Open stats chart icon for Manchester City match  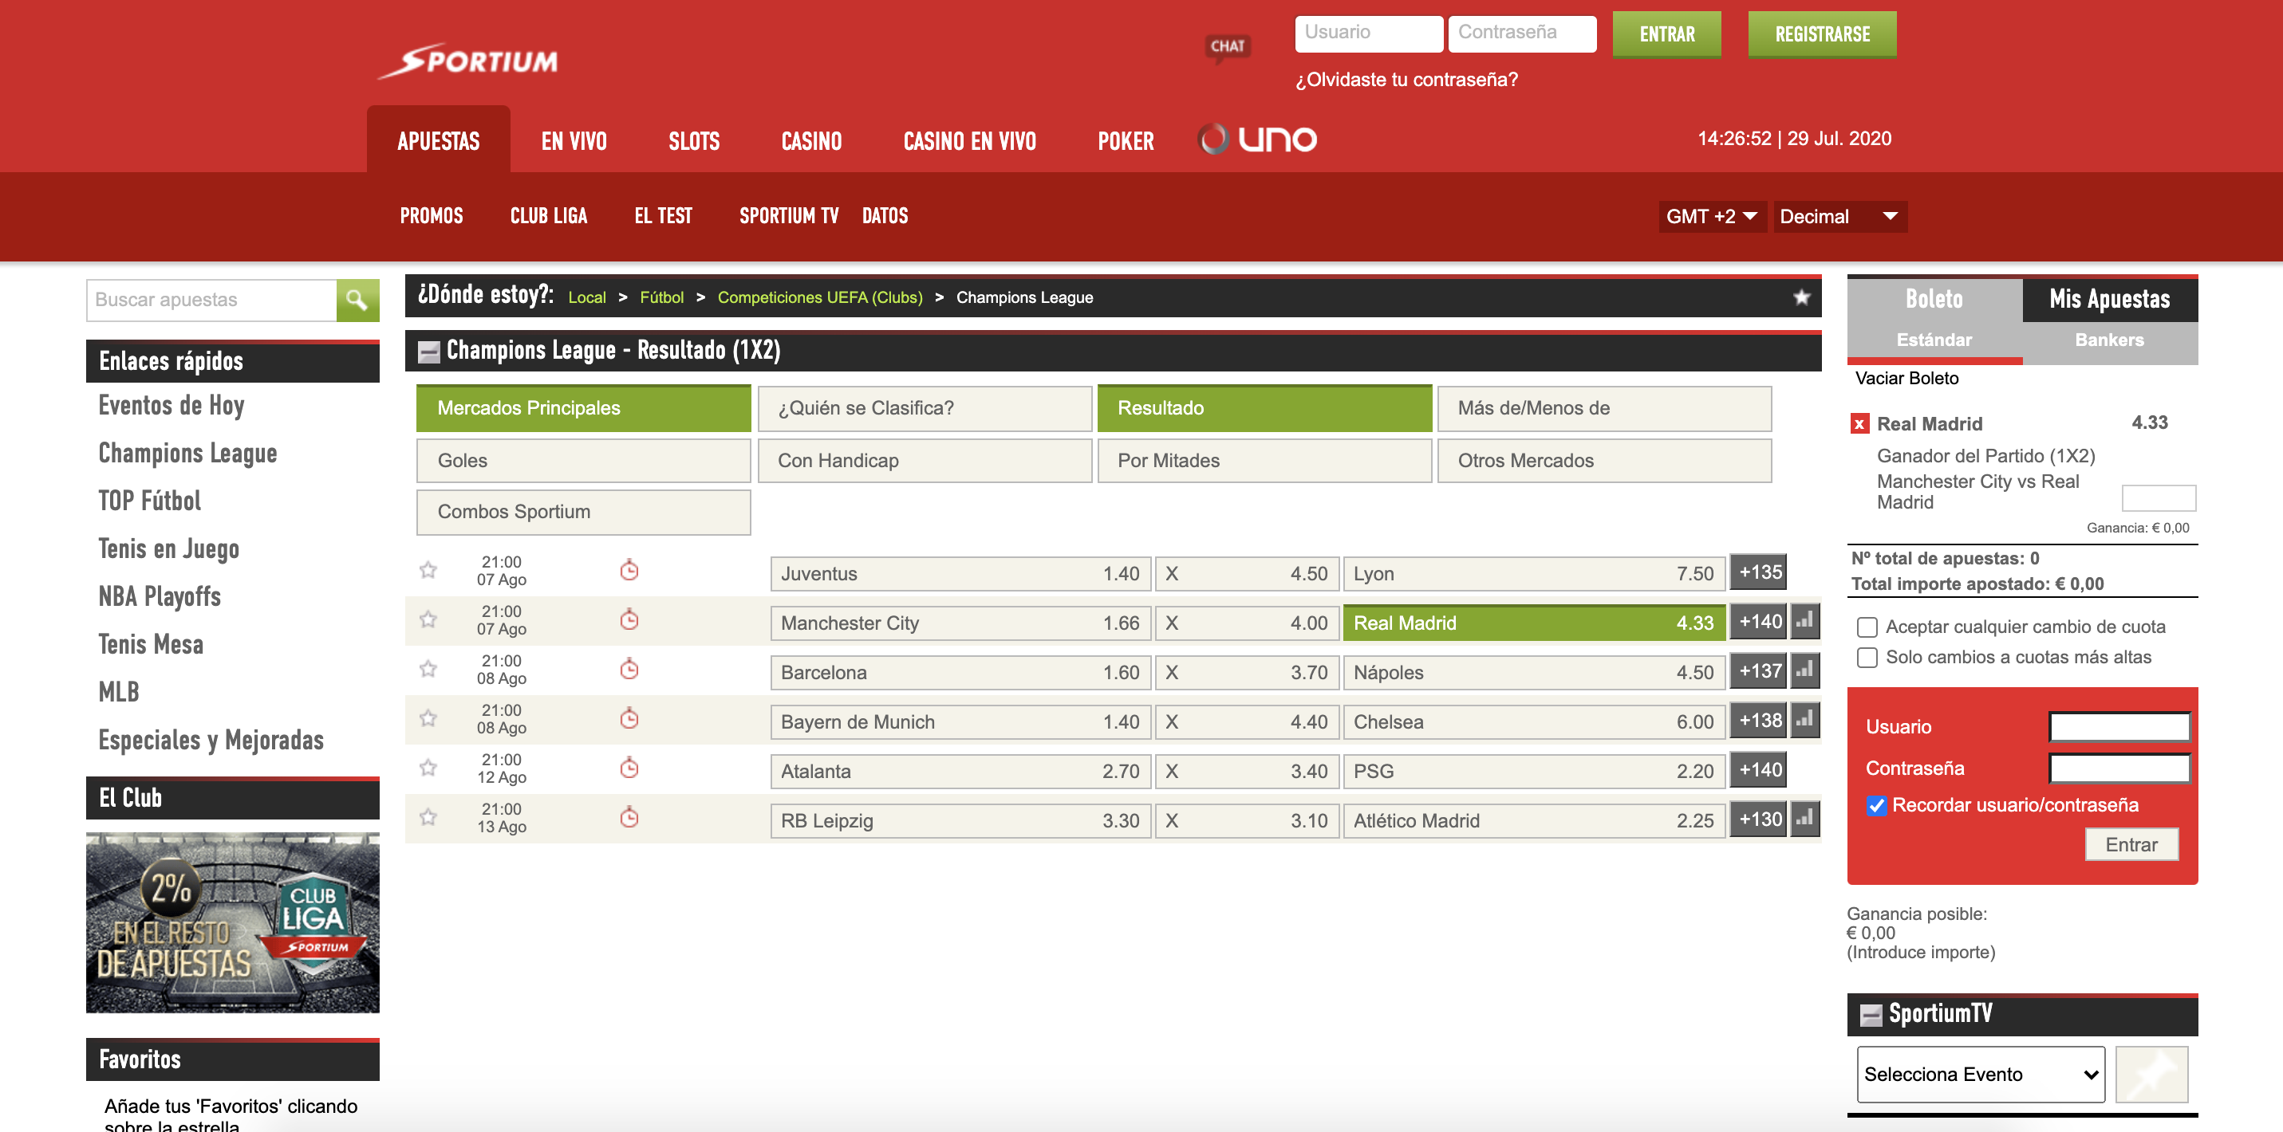coord(1804,622)
